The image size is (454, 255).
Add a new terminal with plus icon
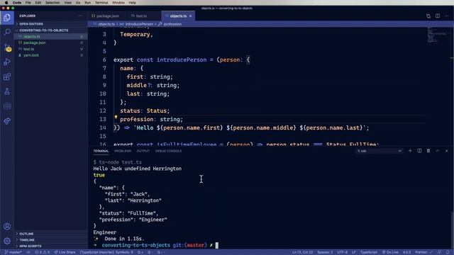(x=410, y=151)
